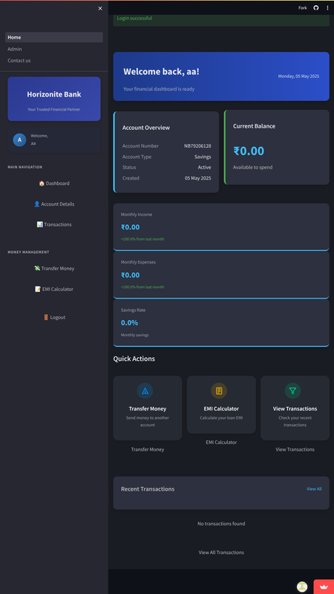Image resolution: width=334 pixels, height=594 pixels.
Task: Follow the View All link
Action: click(314, 489)
